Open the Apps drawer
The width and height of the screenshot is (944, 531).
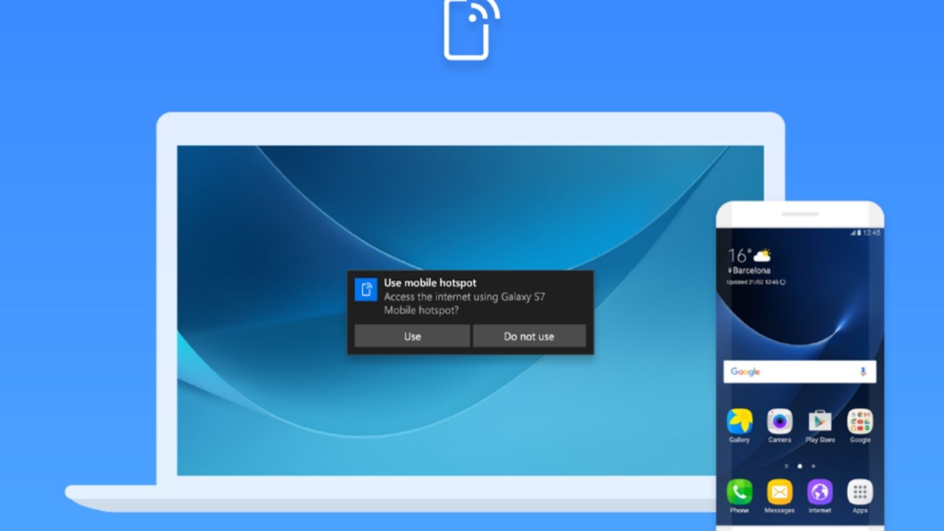tap(860, 491)
